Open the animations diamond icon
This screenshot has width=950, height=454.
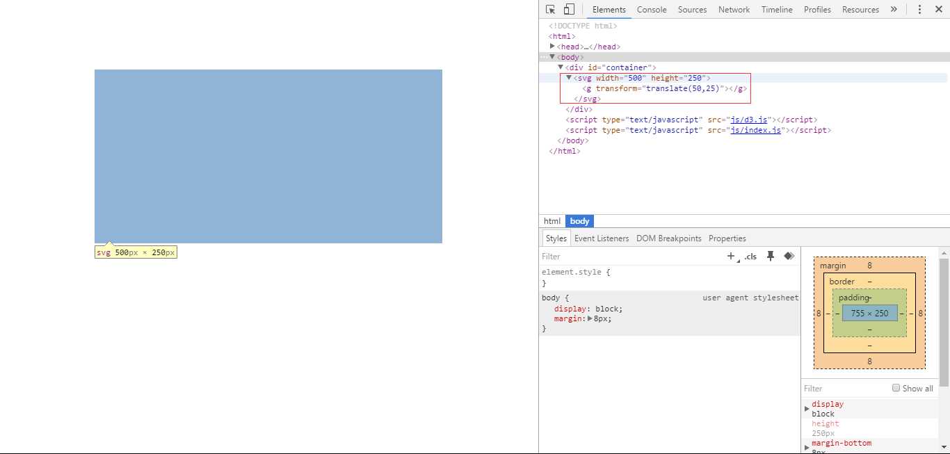click(x=789, y=257)
